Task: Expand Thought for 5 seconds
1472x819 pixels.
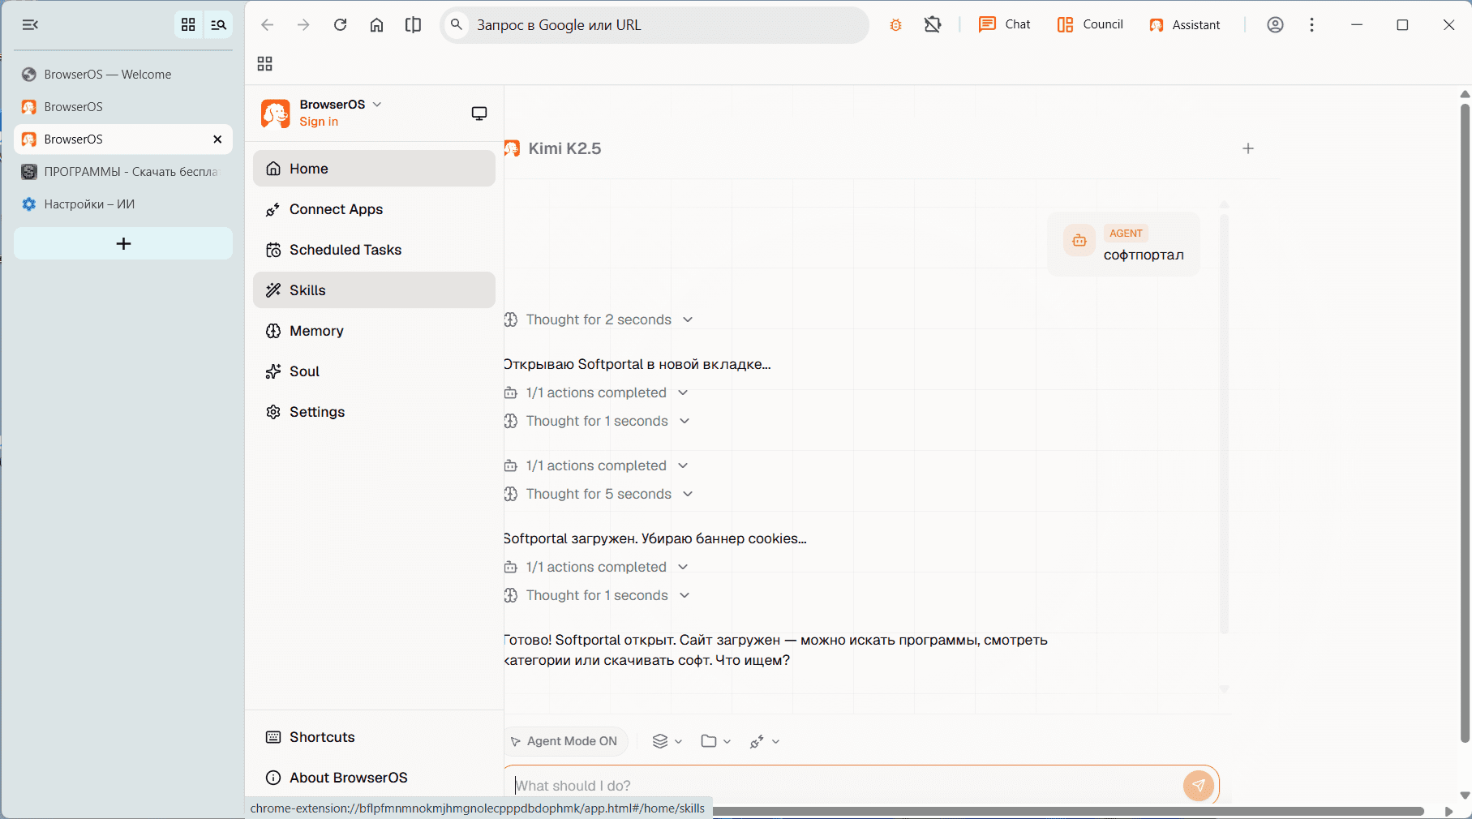Action: coord(599,494)
